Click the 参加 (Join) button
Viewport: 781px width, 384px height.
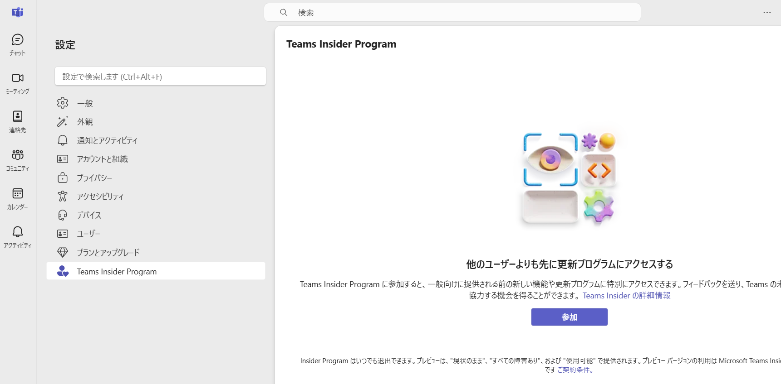point(569,317)
